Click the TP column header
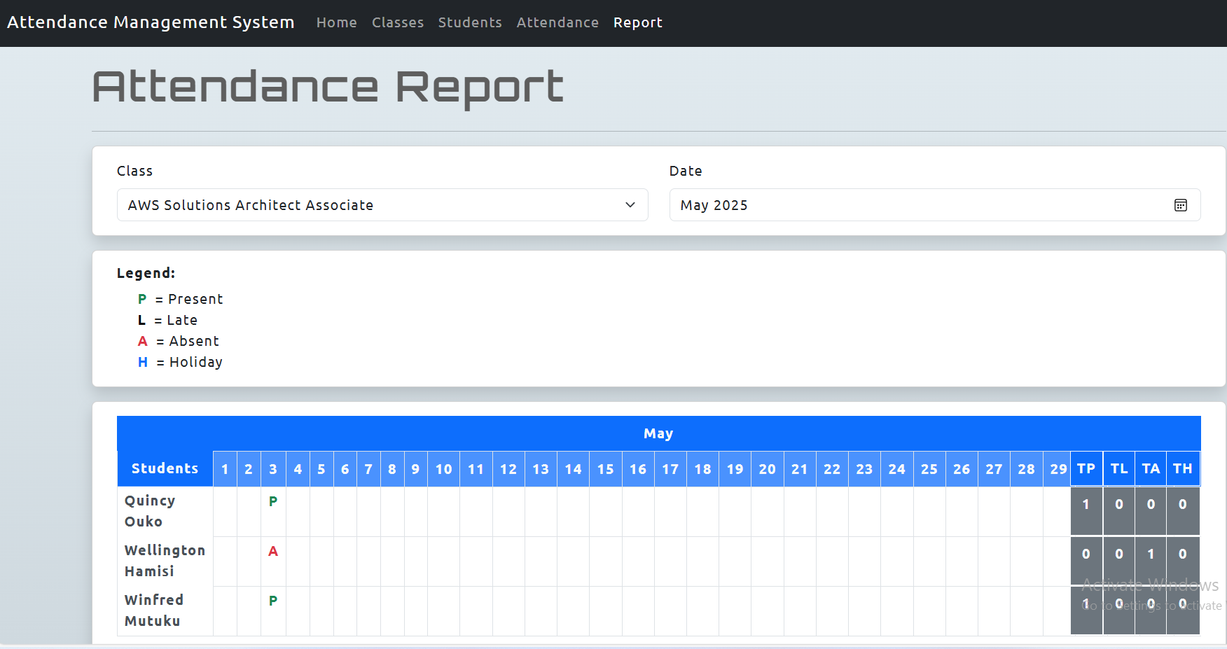 1086,469
